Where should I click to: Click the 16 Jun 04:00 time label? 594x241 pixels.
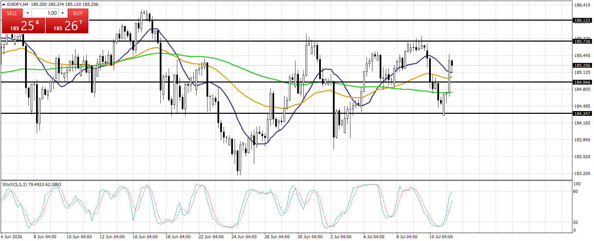coord(145,237)
